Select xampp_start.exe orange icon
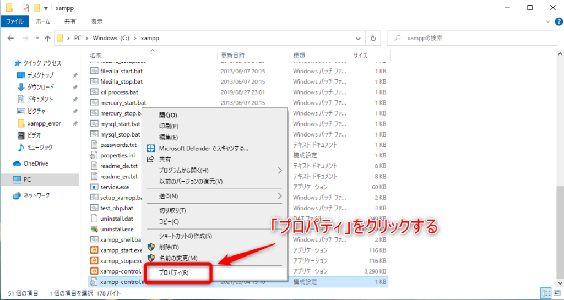 pos(94,250)
